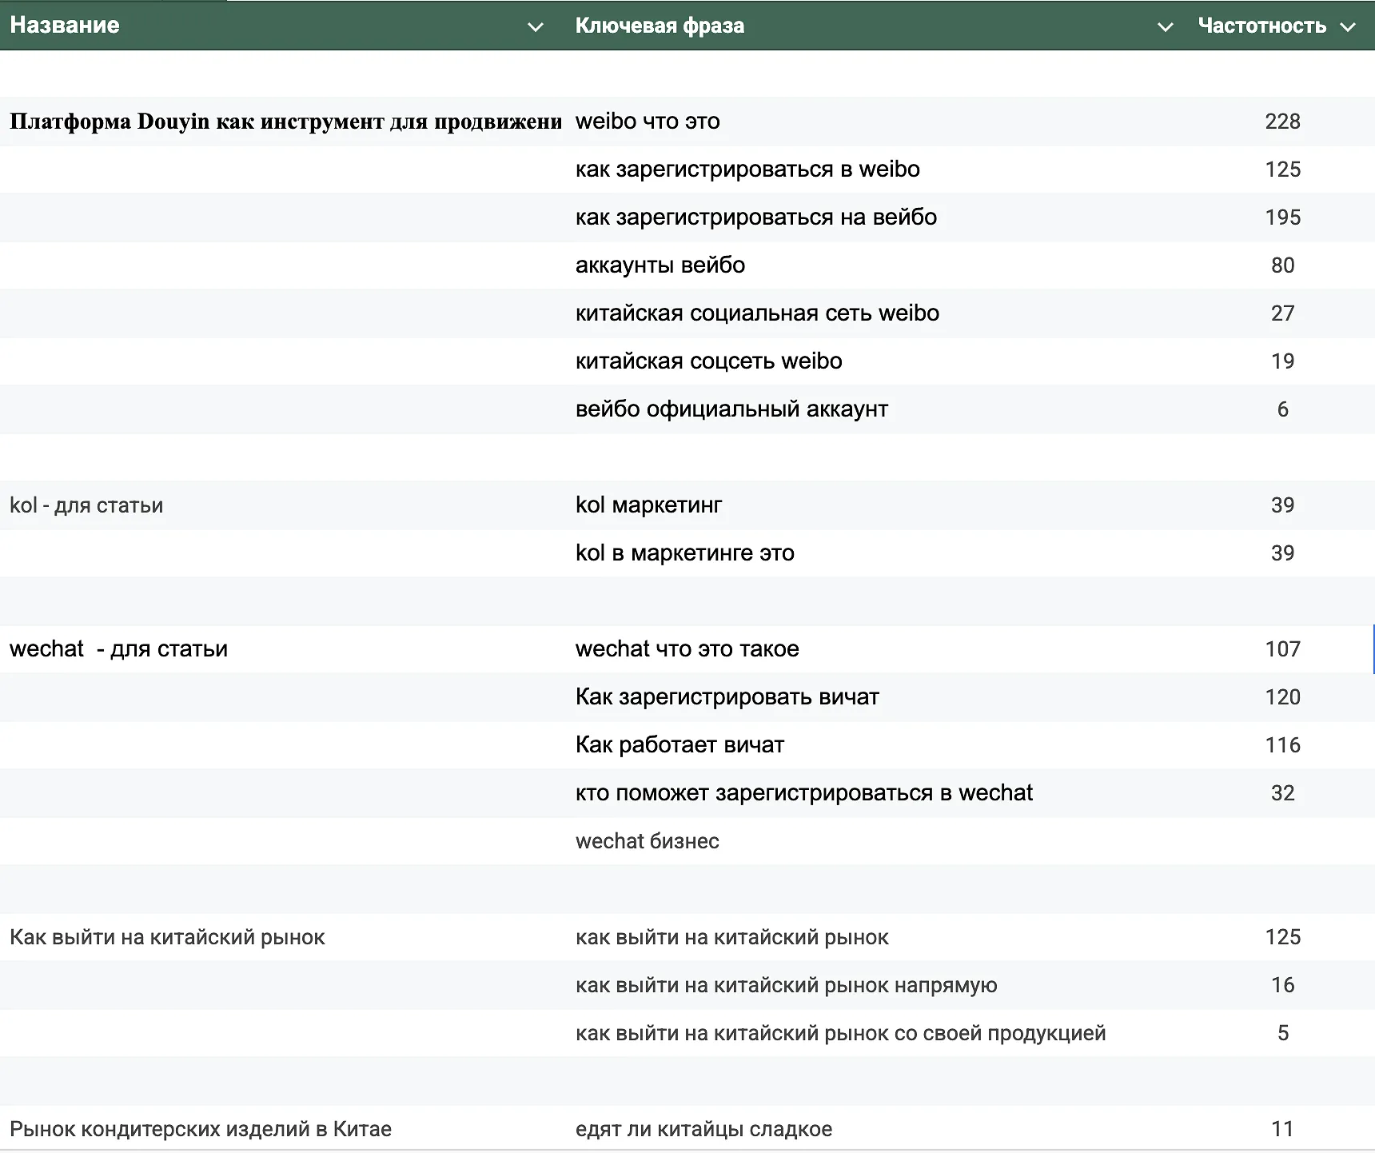
Task: Select the 'аккаунты вейбо' keyword cell
Action: (x=660, y=265)
